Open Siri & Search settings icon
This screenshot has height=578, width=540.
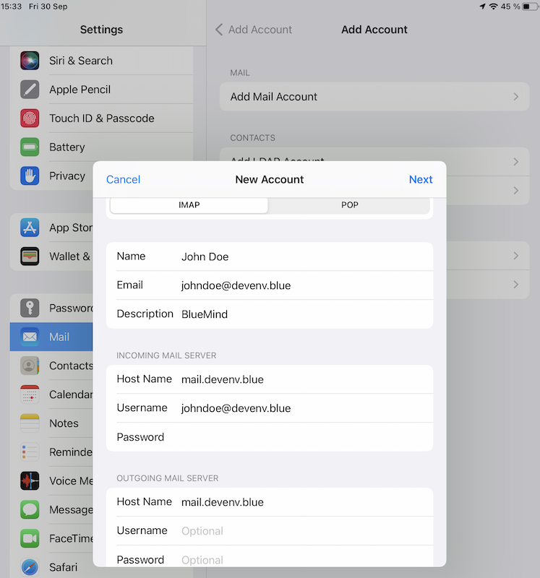point(30,61)
